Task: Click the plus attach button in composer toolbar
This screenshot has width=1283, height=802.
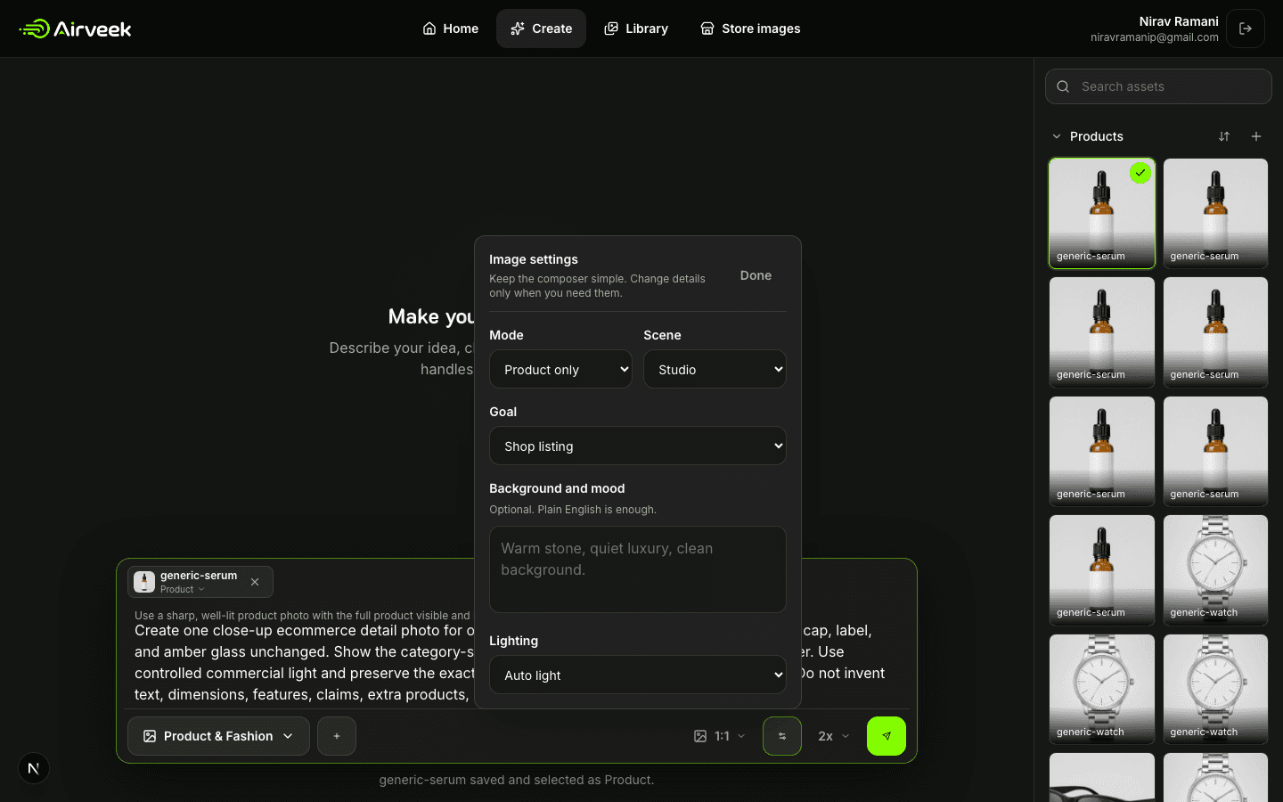Action: click(337, 736)
